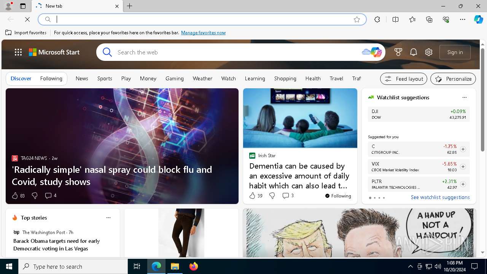Open the volume control icon
This screenshot has height=274, width=487.
438,266
